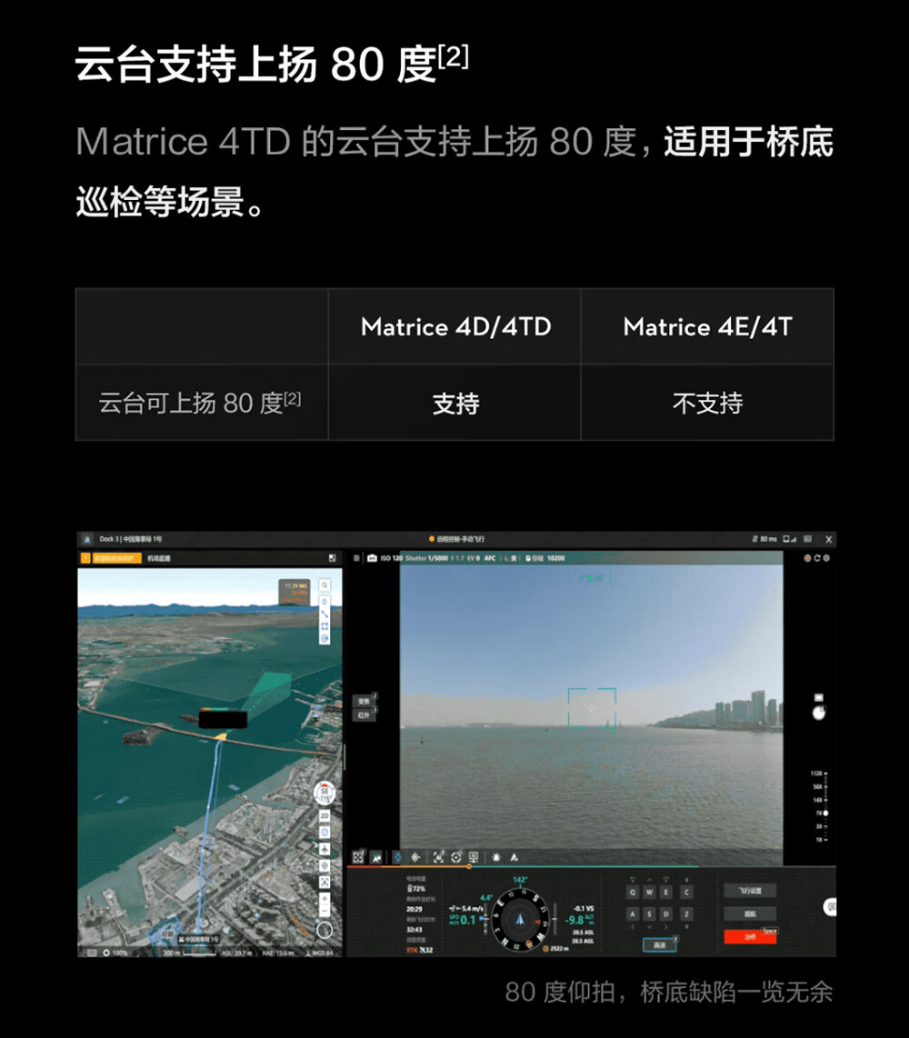909x1038 pixels.
Task: Select the line drawing tool on map
Action: (325, 614)
